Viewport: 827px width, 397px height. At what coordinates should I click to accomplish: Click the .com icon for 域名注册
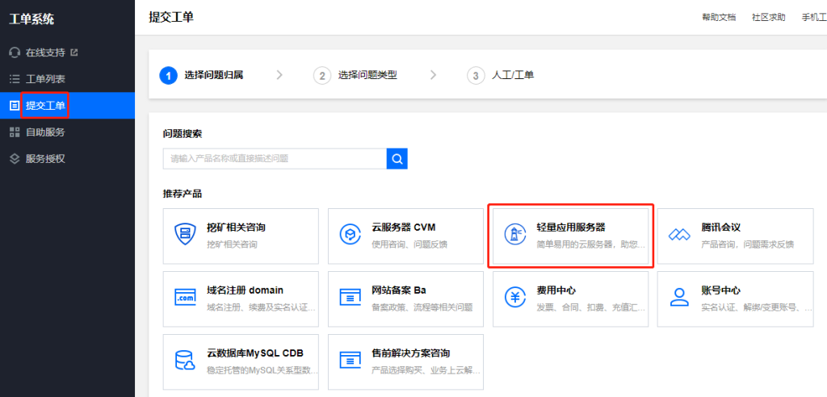pos(185,298)
